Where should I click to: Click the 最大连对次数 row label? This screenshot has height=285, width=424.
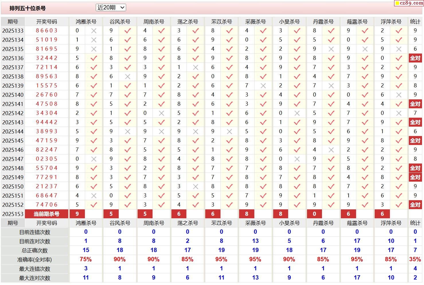point(35,278)
